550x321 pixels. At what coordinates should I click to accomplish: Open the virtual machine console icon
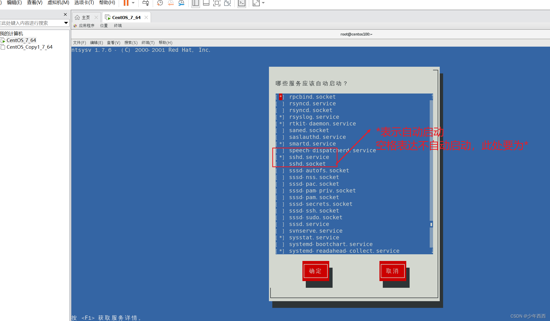coord(242,4)
